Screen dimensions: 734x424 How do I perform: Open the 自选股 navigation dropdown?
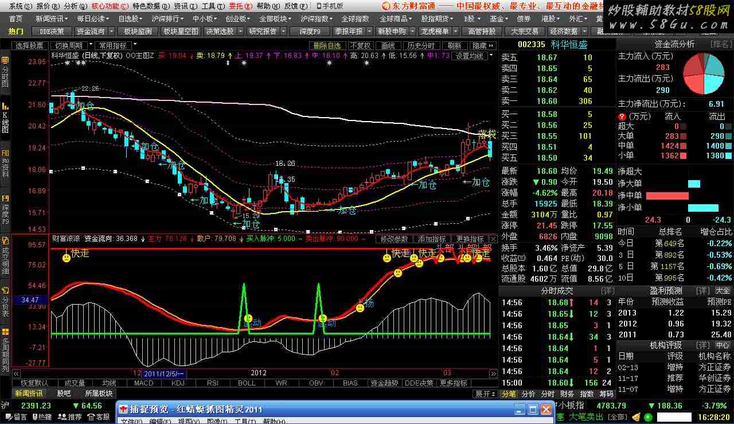[x=131, y=18]
